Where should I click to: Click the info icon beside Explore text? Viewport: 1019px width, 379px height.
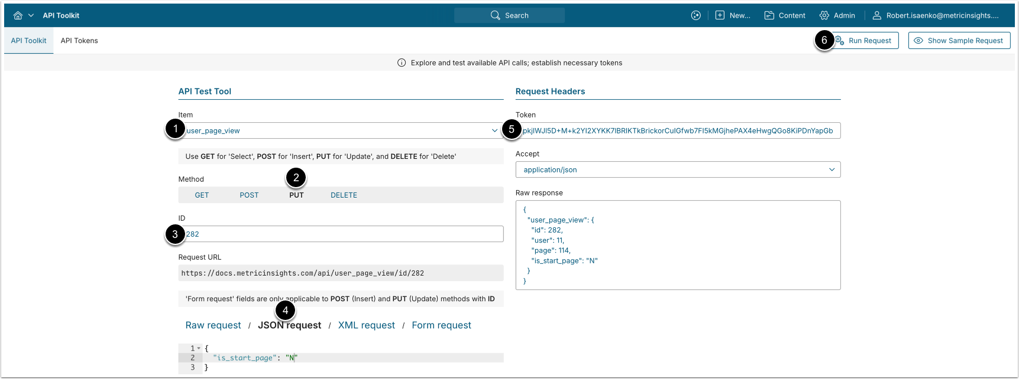[402, 63]
